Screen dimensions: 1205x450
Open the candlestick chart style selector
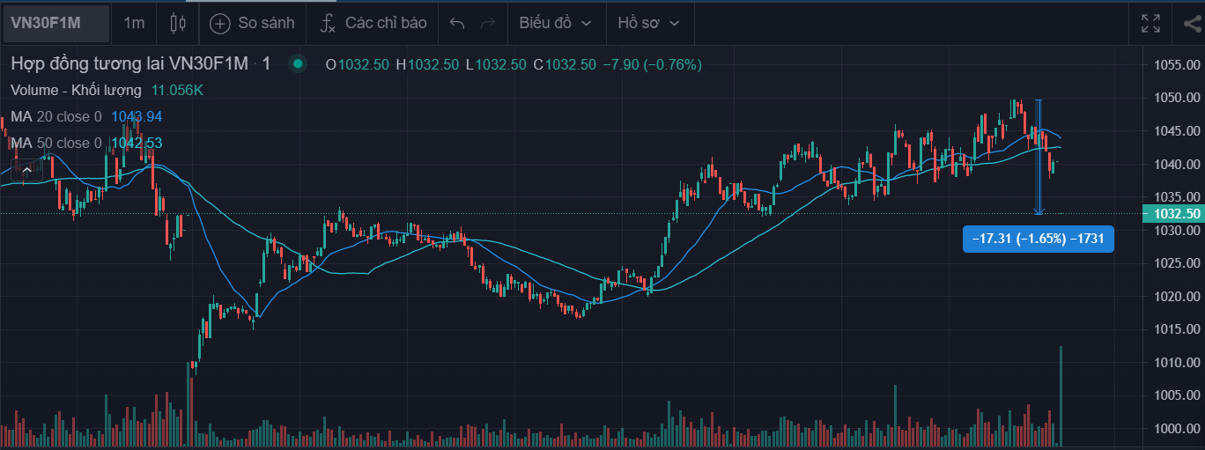pos(177,23)
